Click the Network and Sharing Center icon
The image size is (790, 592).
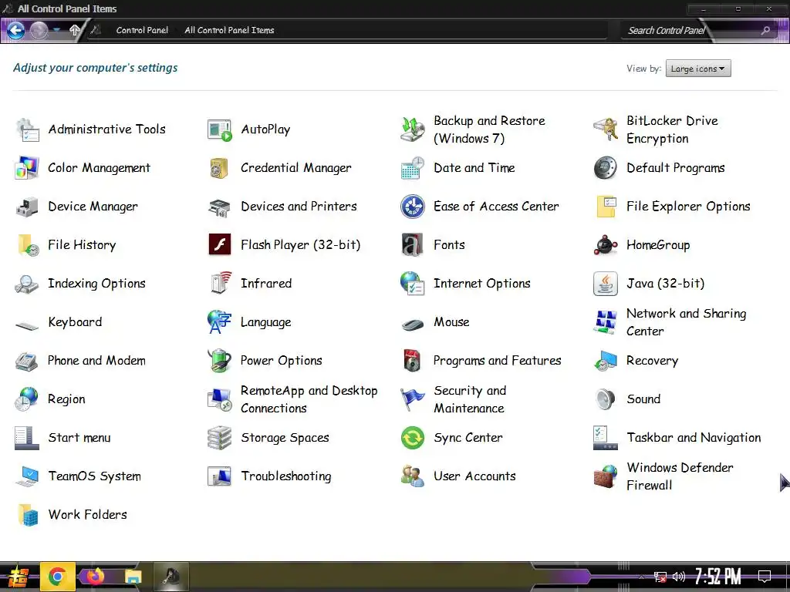(x=606, y=322)
